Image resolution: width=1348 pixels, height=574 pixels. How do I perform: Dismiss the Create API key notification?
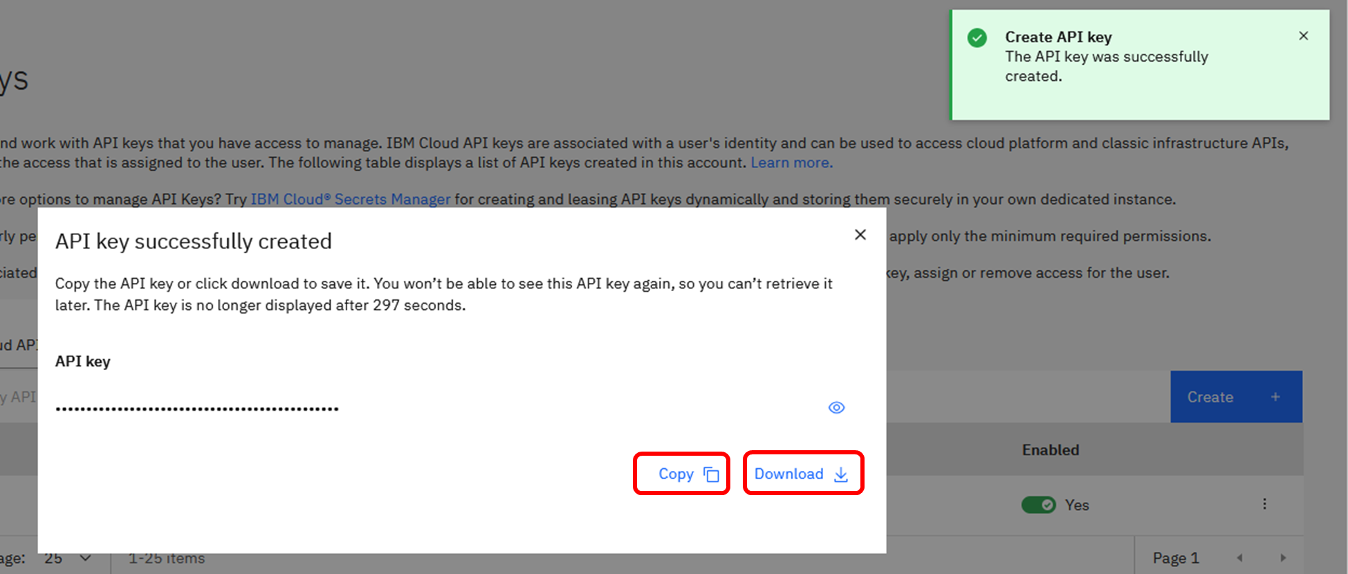point(1303,36)
